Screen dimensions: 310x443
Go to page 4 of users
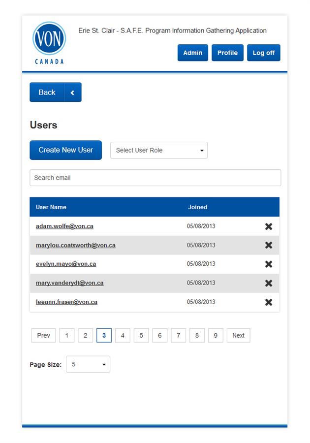tap(123, 335)
